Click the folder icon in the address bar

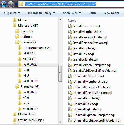click(21, 4)
